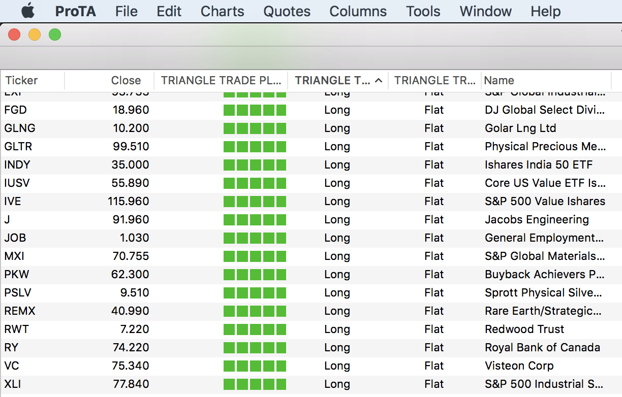622x397 pixels.
Task: Select the RY ticker
Action: tap(11, 347)
